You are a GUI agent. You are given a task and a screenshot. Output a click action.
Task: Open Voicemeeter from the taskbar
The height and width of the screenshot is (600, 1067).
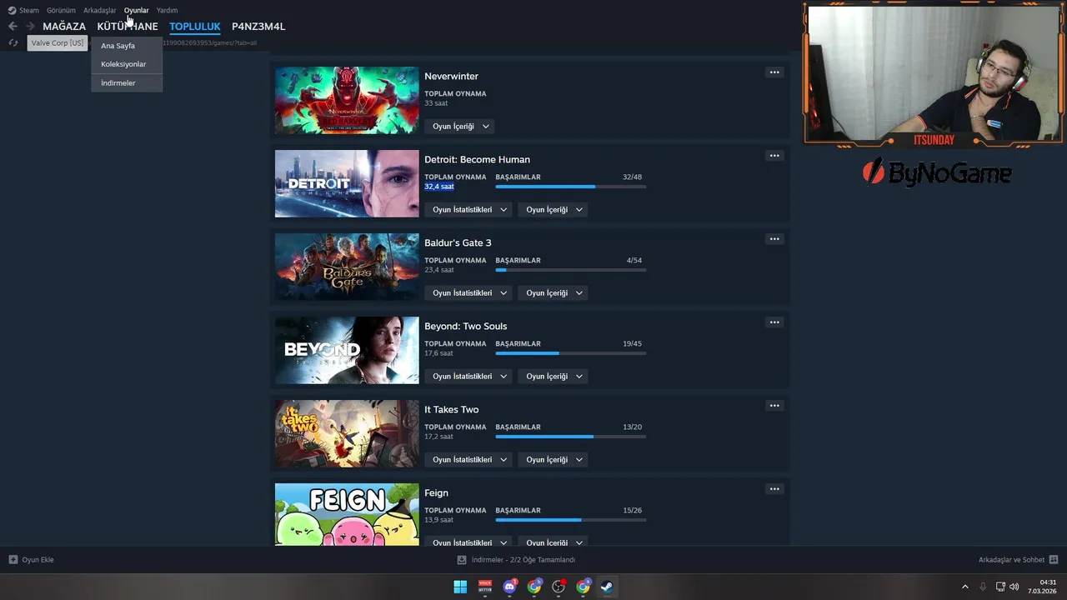pyautogui.click(x=484, y=587)
